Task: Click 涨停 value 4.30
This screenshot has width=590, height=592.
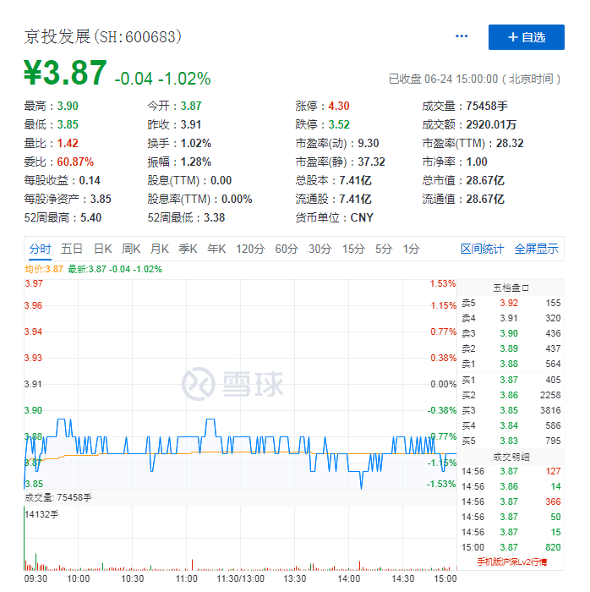Action: pos(339,106)
